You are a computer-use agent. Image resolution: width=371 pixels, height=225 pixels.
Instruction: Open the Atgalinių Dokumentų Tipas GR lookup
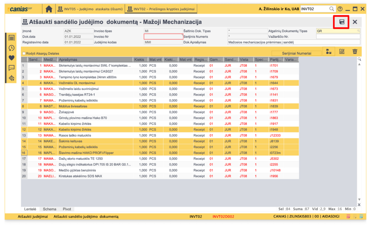(358, 31)
